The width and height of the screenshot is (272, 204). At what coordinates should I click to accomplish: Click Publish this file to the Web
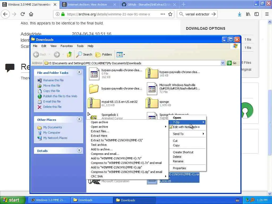60,96
